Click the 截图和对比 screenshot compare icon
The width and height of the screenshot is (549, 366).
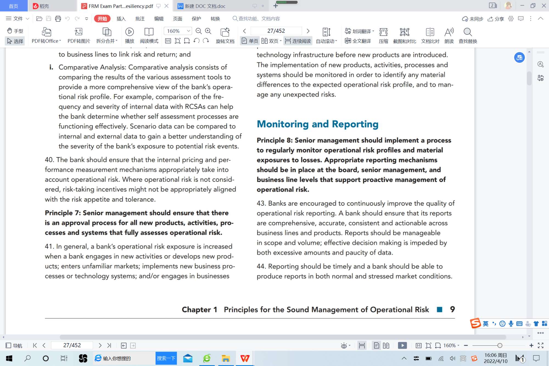[404, 32]
